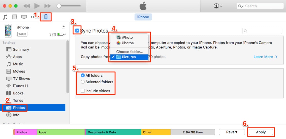Image resolution: width=286 pixels, height=139 pixels.
Task: Uncheck the Sync Photos checkbox
Action: point(77,31)
